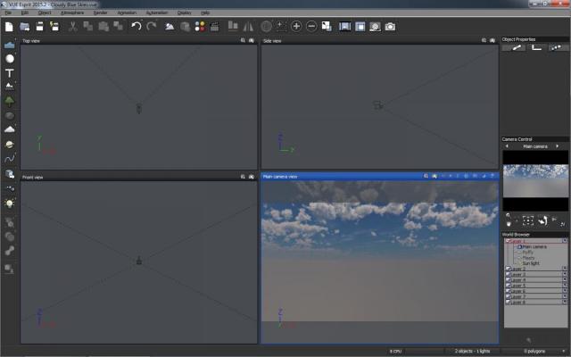571x357 pixels.
Task: Collapse the Layer 1 tree node
Action: pyautogui.click(x=507, y=241)
